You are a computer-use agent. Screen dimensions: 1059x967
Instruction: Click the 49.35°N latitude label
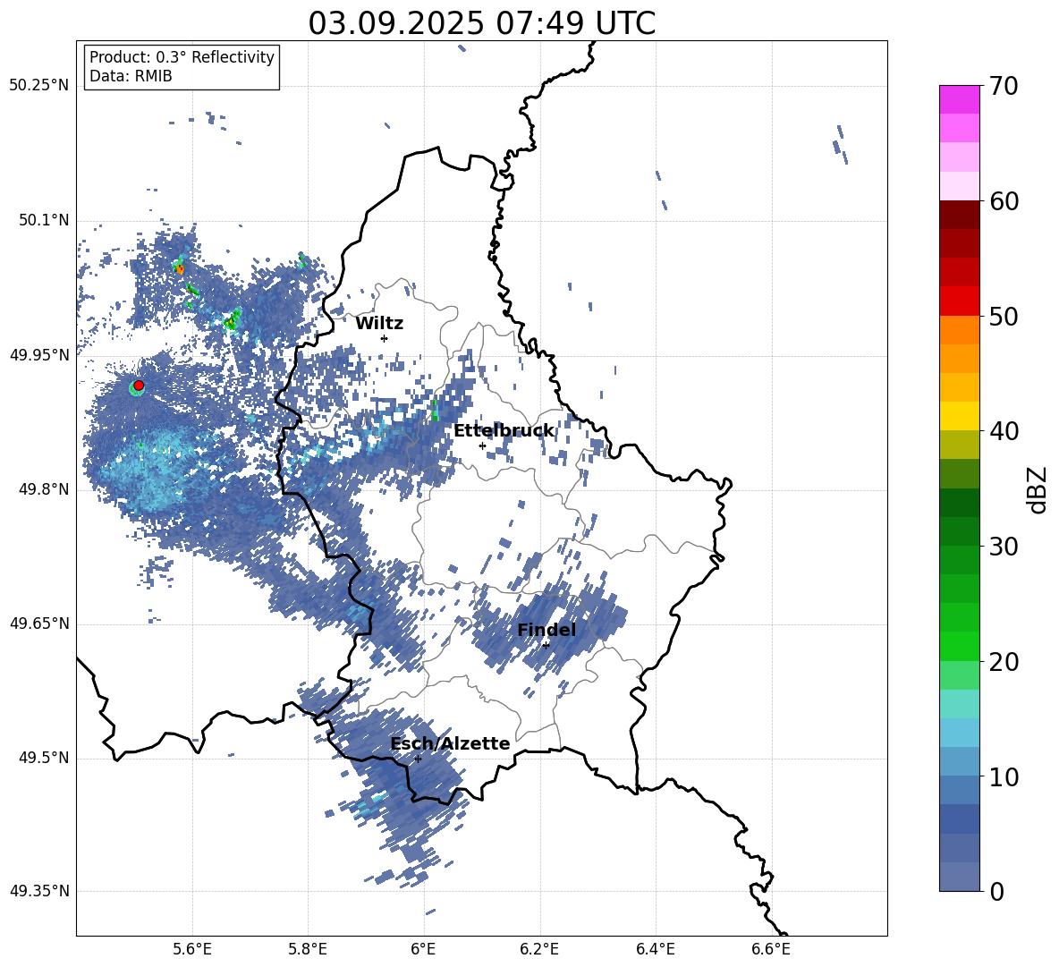[39, 891]
